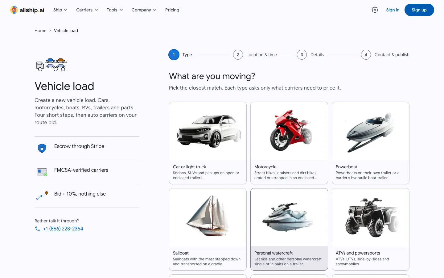Choose the red Motorcycle image

[289, 131]
